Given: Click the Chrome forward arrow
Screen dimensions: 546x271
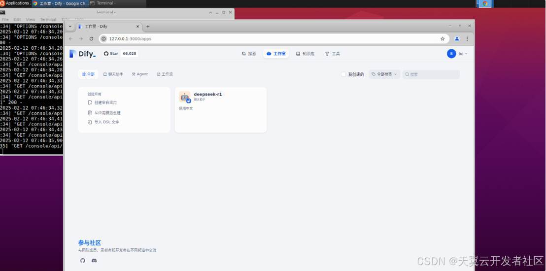Looking at the screenshot, I should coord(81,38).
